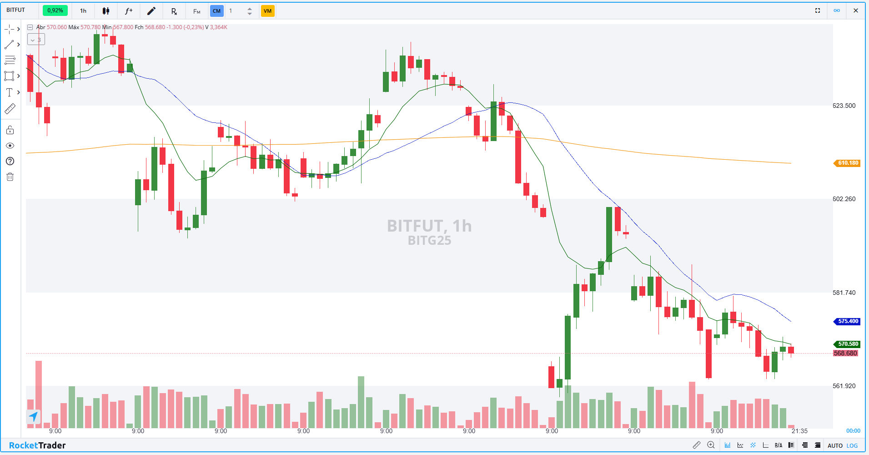Image resolution: width=869 pixels, height=455 pixels.
Task: Open the indicator count dropdown showing 3
Action: [x=36, y=39]
